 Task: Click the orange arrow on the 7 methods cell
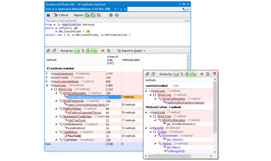(x=141, y=97)
